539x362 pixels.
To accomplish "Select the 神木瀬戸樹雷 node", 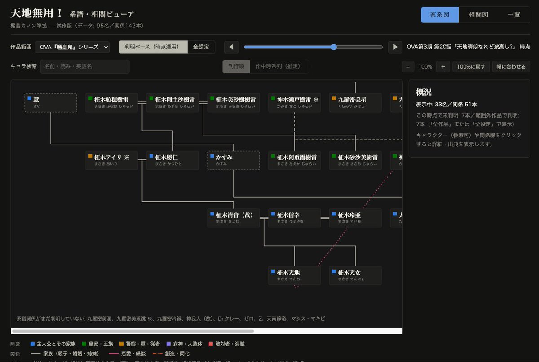I will click(x=295, y=103).
